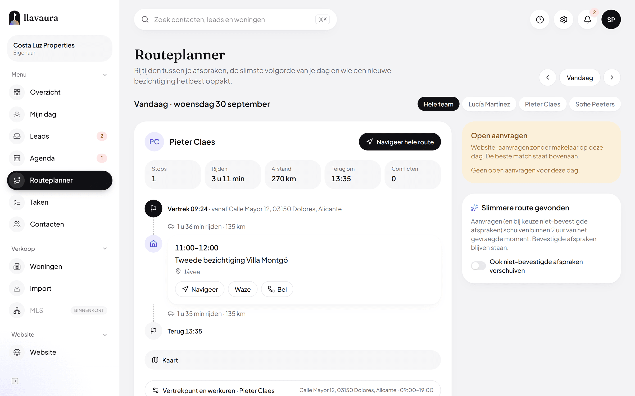Expand the Kaart map section

tap(293, 360)
